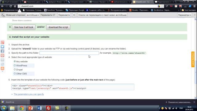Switch to the Створити новий tab

(x=77, y=2)
